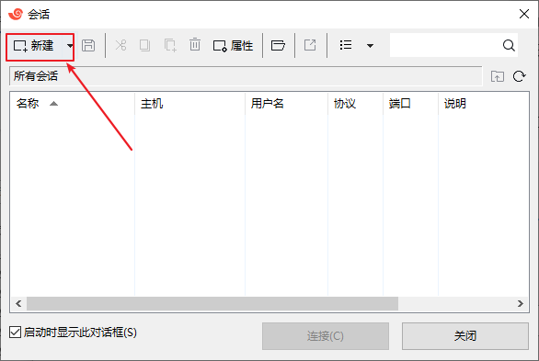The image size is (539, 361).
Task: Click the copy icon in toolbar
Action: (x=144, y=45)
